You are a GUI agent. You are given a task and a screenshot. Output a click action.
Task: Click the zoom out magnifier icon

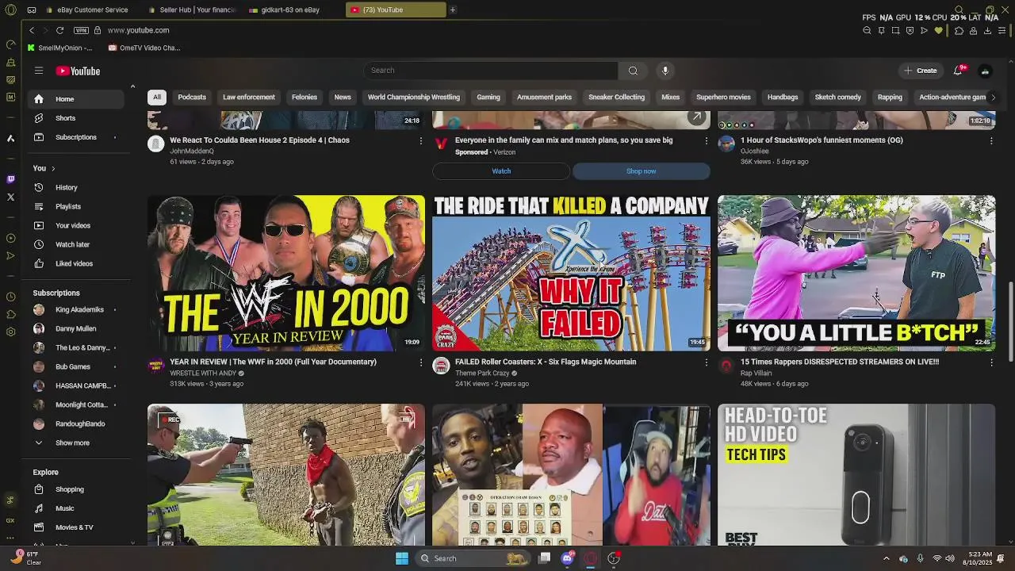867,30
